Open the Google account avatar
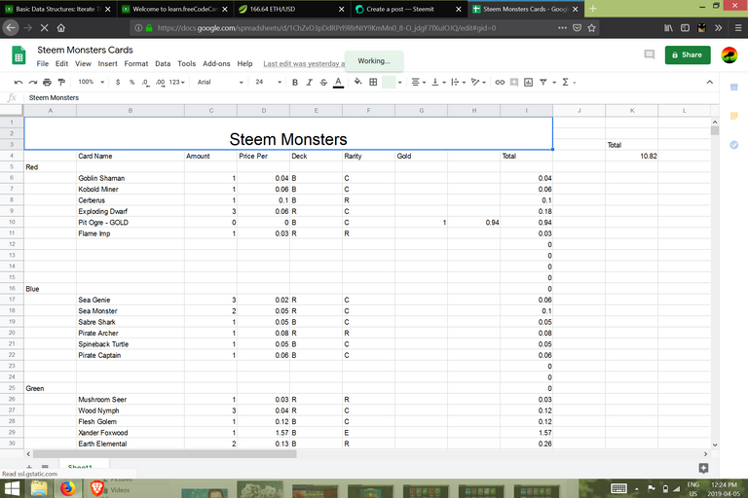This screenshot has height=498, width=748. click(x=729, y=54)
